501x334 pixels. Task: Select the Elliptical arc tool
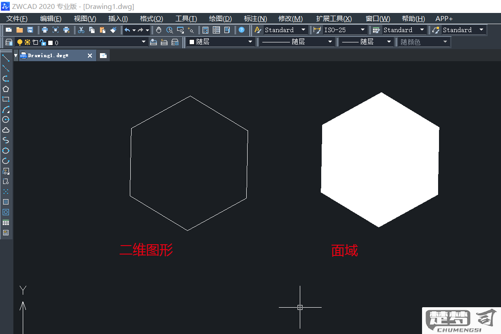6,161
